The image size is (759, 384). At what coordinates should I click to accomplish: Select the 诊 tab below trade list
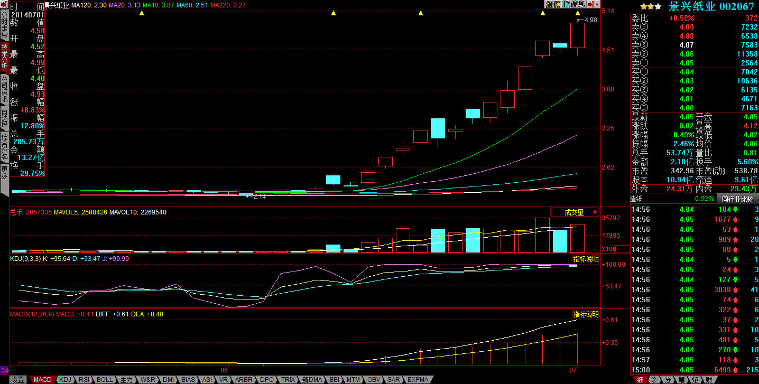[654, 380]
